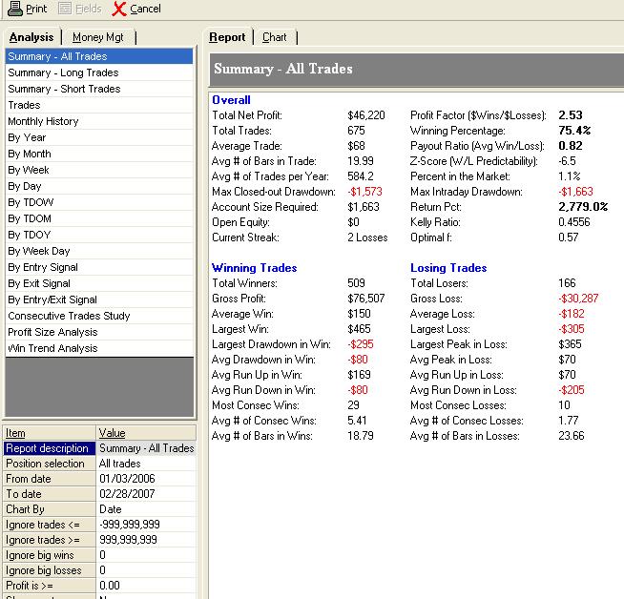624x599 pixels.
Task: Select By Entry Signal report
Action: 43,267
